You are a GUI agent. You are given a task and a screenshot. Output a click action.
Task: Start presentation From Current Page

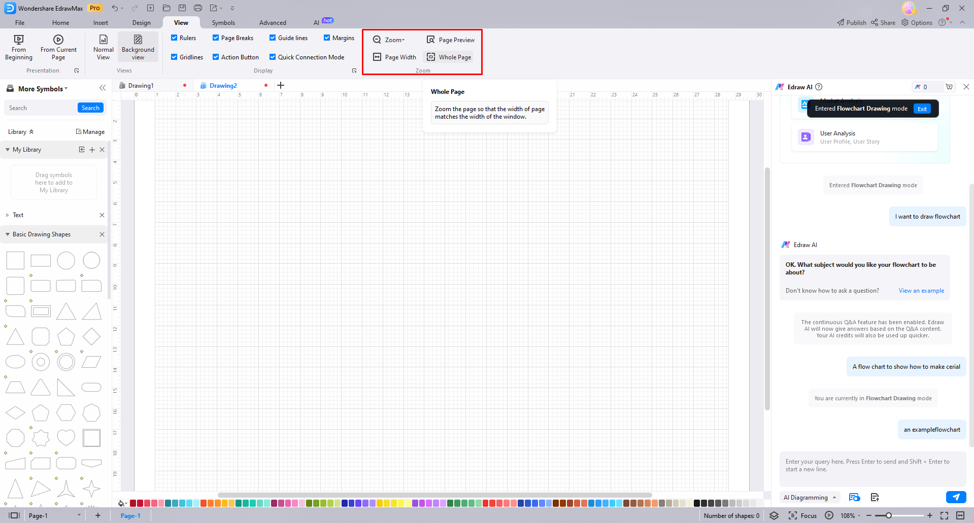(58, 48)
